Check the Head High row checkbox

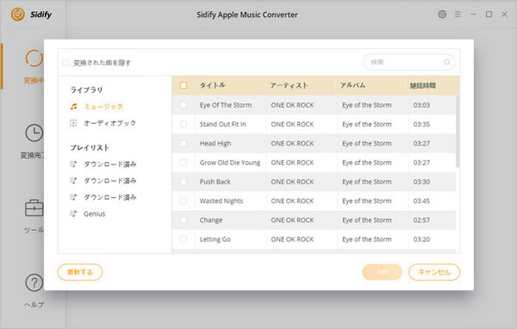184,144
